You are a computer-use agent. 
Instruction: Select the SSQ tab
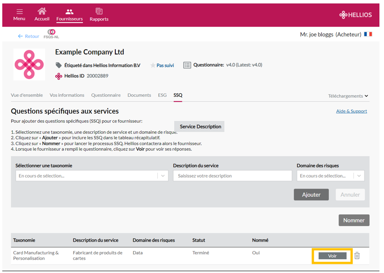[x=178, y=95]
